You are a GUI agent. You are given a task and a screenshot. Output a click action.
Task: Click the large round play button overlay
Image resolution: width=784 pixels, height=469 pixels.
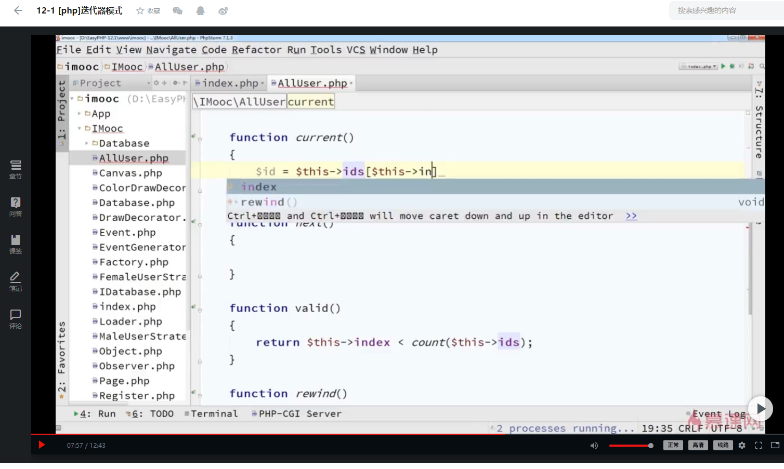coord(760,409)
